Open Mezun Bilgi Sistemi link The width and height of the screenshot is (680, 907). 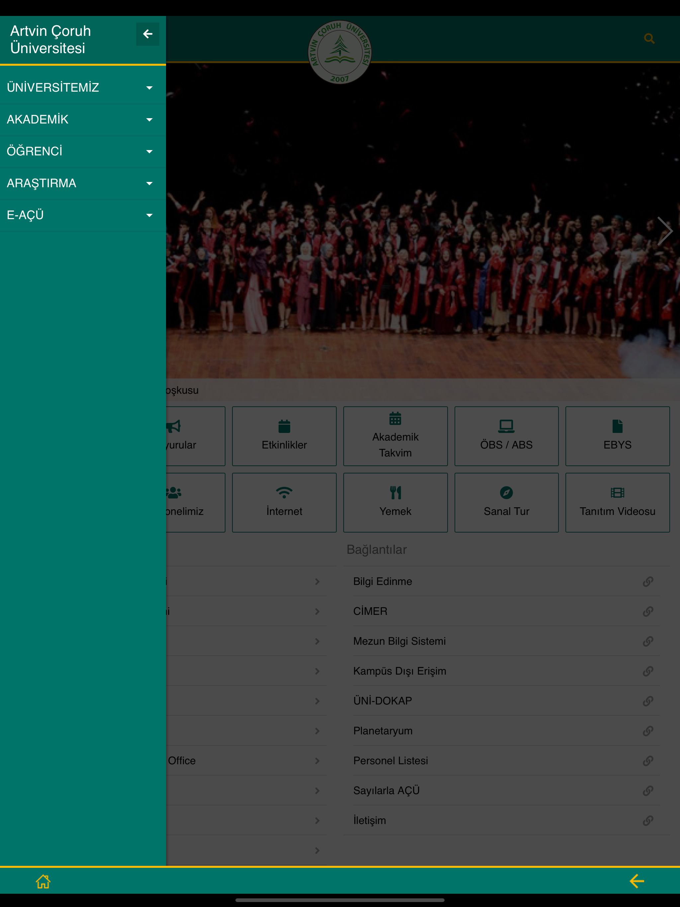point(506,641)
